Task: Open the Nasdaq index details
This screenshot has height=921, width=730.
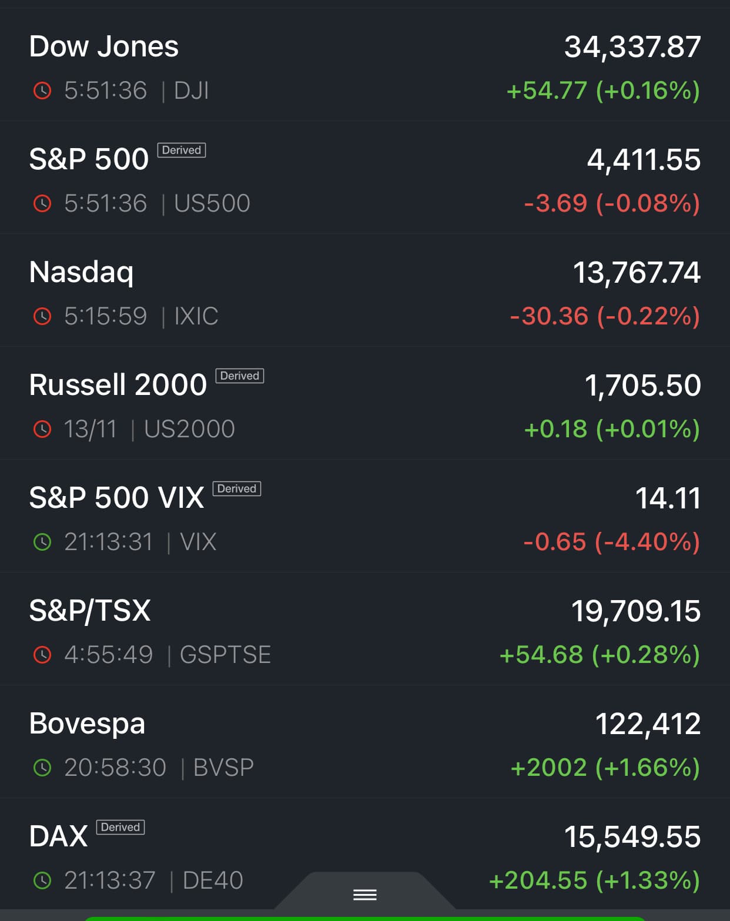Action: click(x=82, y=272)
